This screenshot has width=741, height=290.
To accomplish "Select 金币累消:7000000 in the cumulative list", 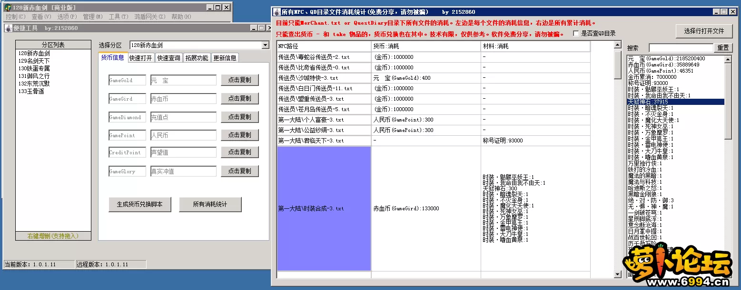I will (676, 77).
